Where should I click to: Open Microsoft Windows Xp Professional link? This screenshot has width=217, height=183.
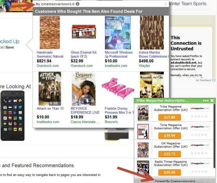[x=119, y=55]
